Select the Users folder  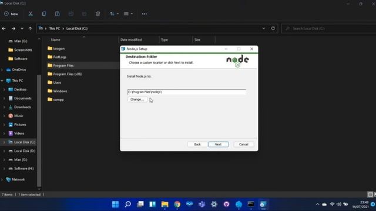point(55,82)
